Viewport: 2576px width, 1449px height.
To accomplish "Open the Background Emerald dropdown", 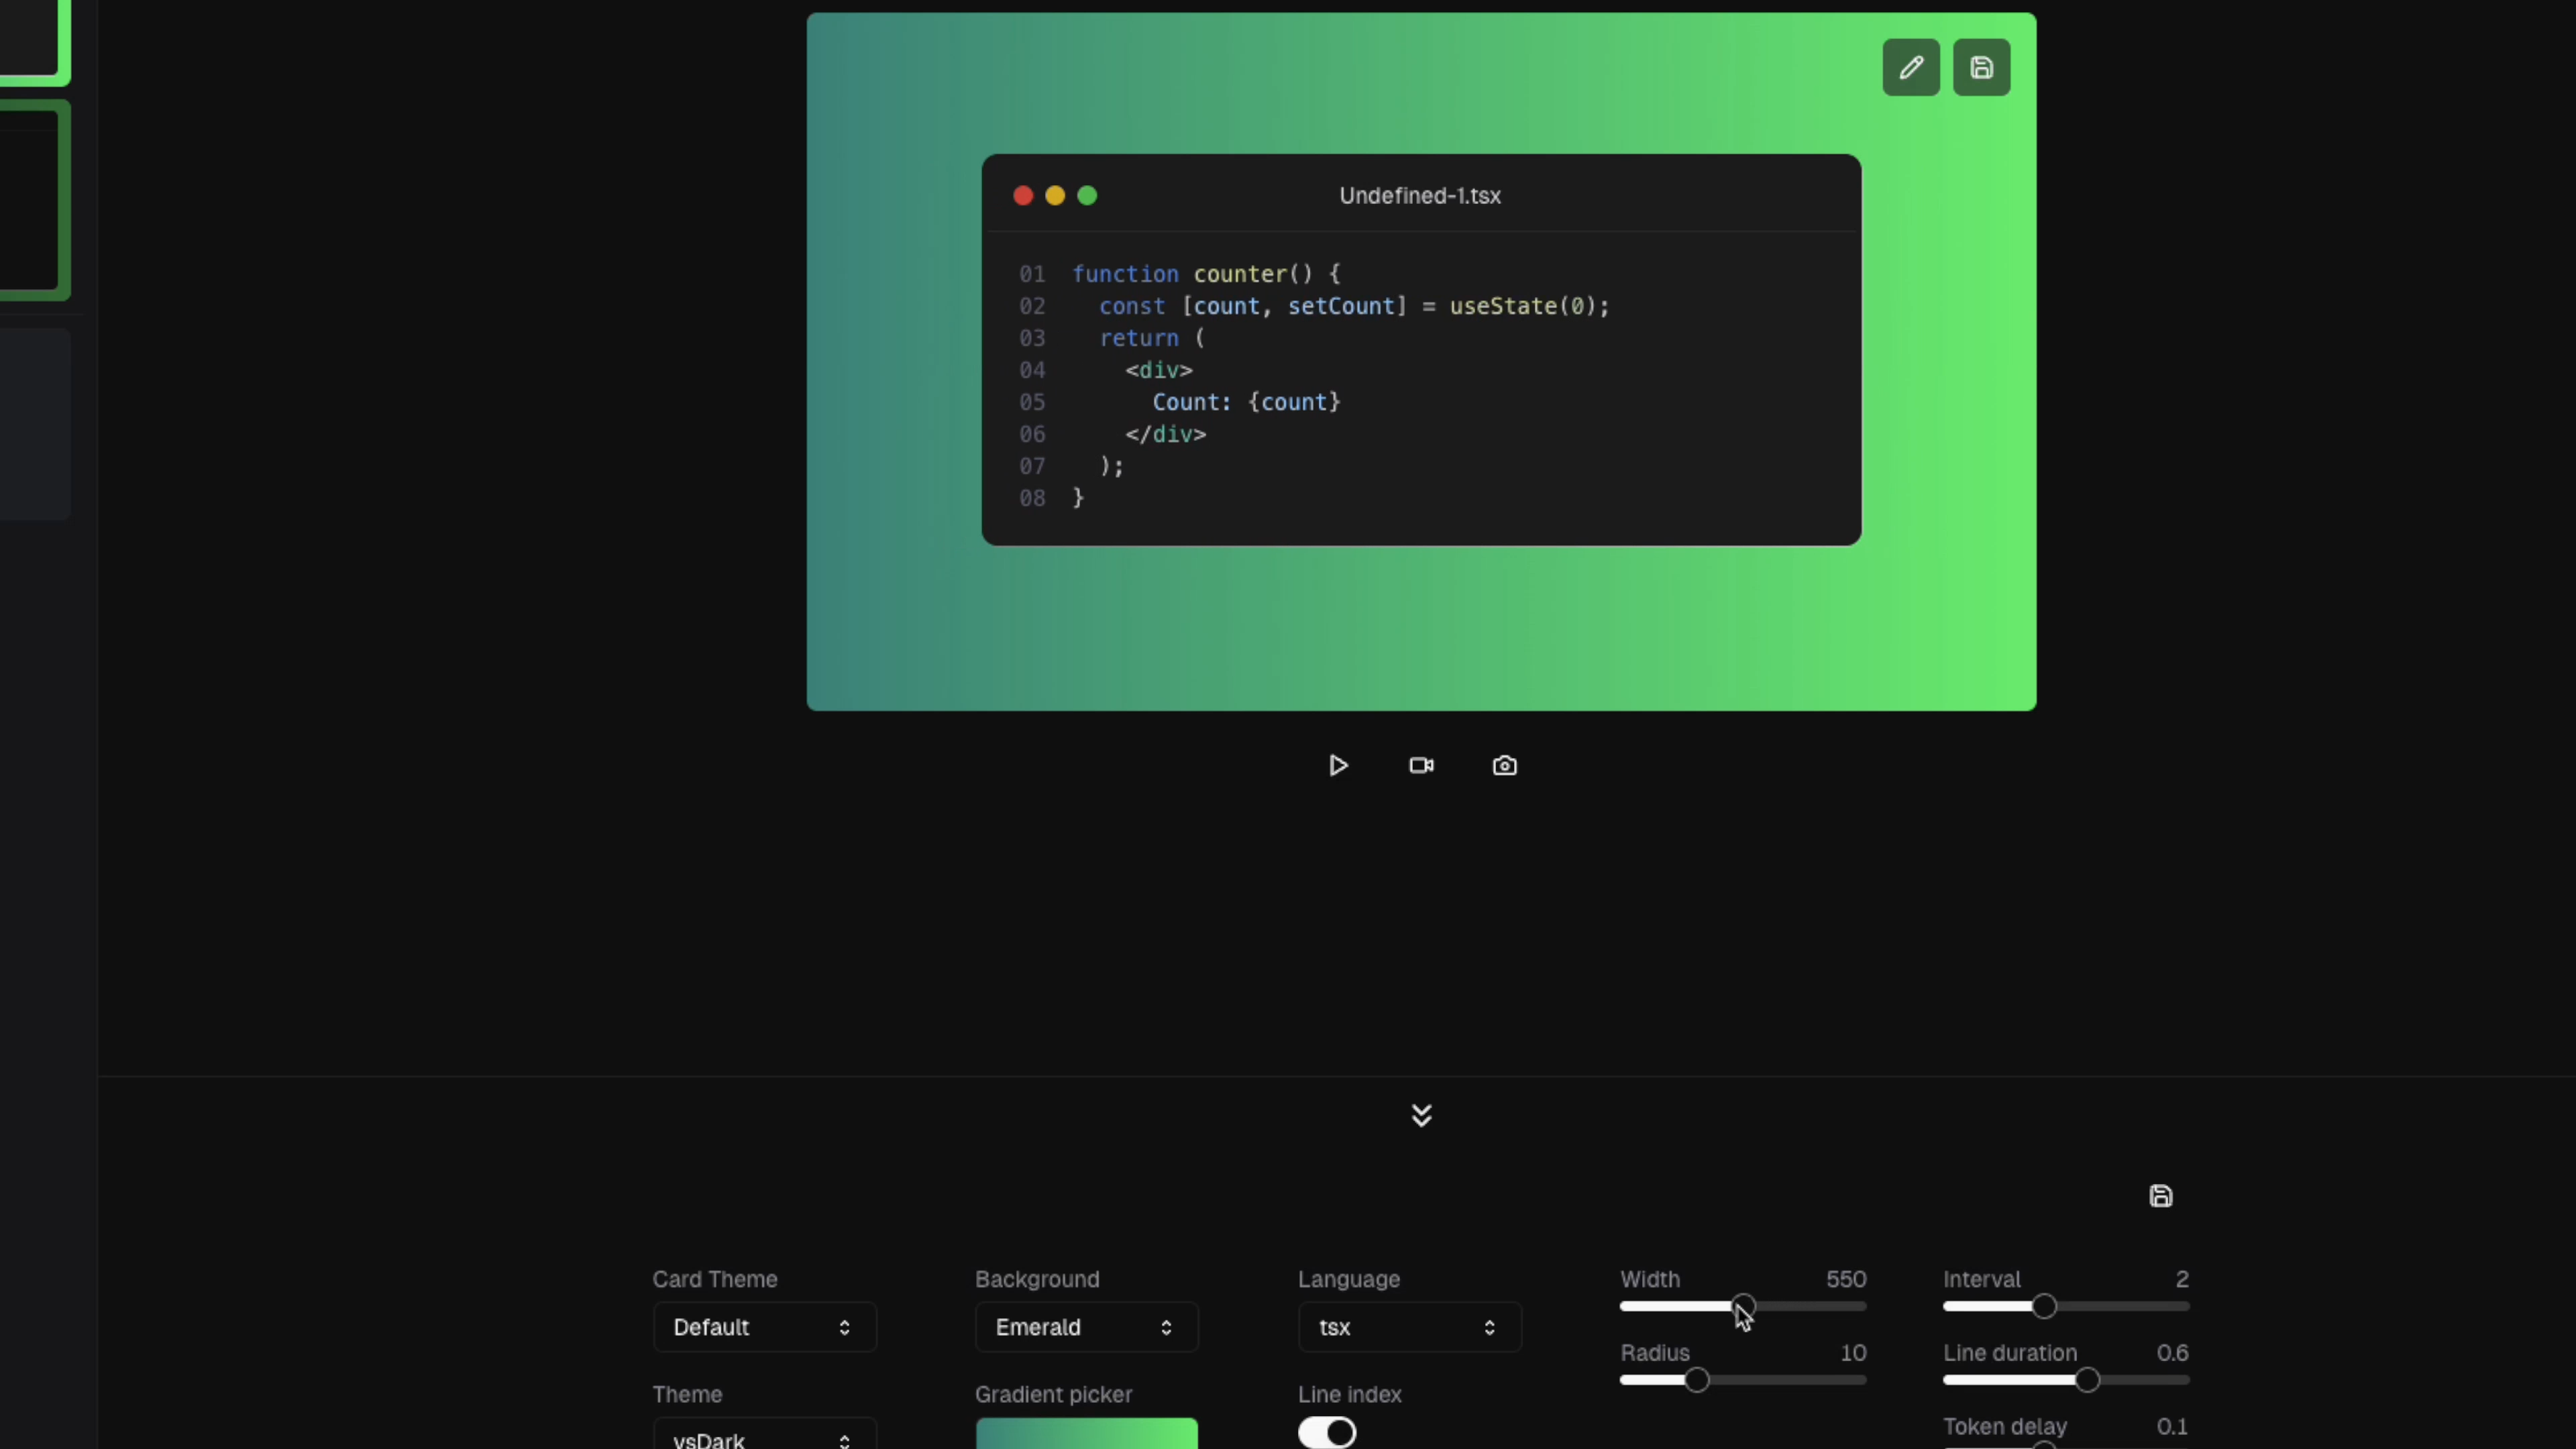I will (x=1086, y=1327).
